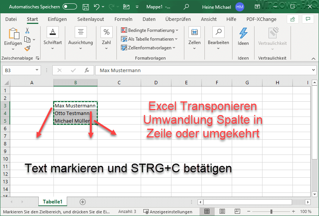Click the Select All corner triangle
Screen dimensions: 319x216
pos(6,83)
